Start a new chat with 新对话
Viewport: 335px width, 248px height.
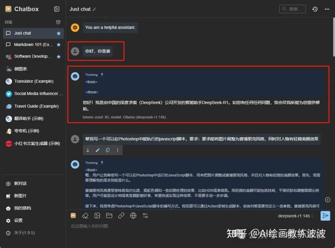tap(33, 184)
